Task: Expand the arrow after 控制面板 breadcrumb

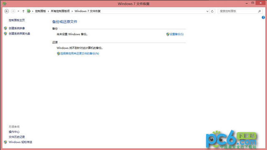Action: pyautogui.click(x=48, y=11)
